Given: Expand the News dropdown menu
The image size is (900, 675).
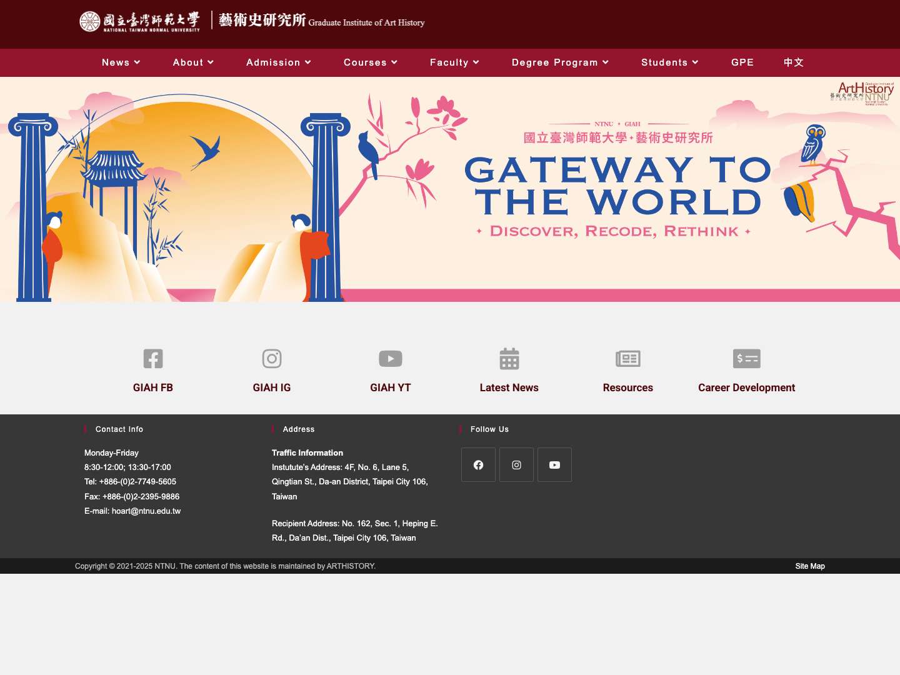Looking at the screenshot, I should (121, 62).
